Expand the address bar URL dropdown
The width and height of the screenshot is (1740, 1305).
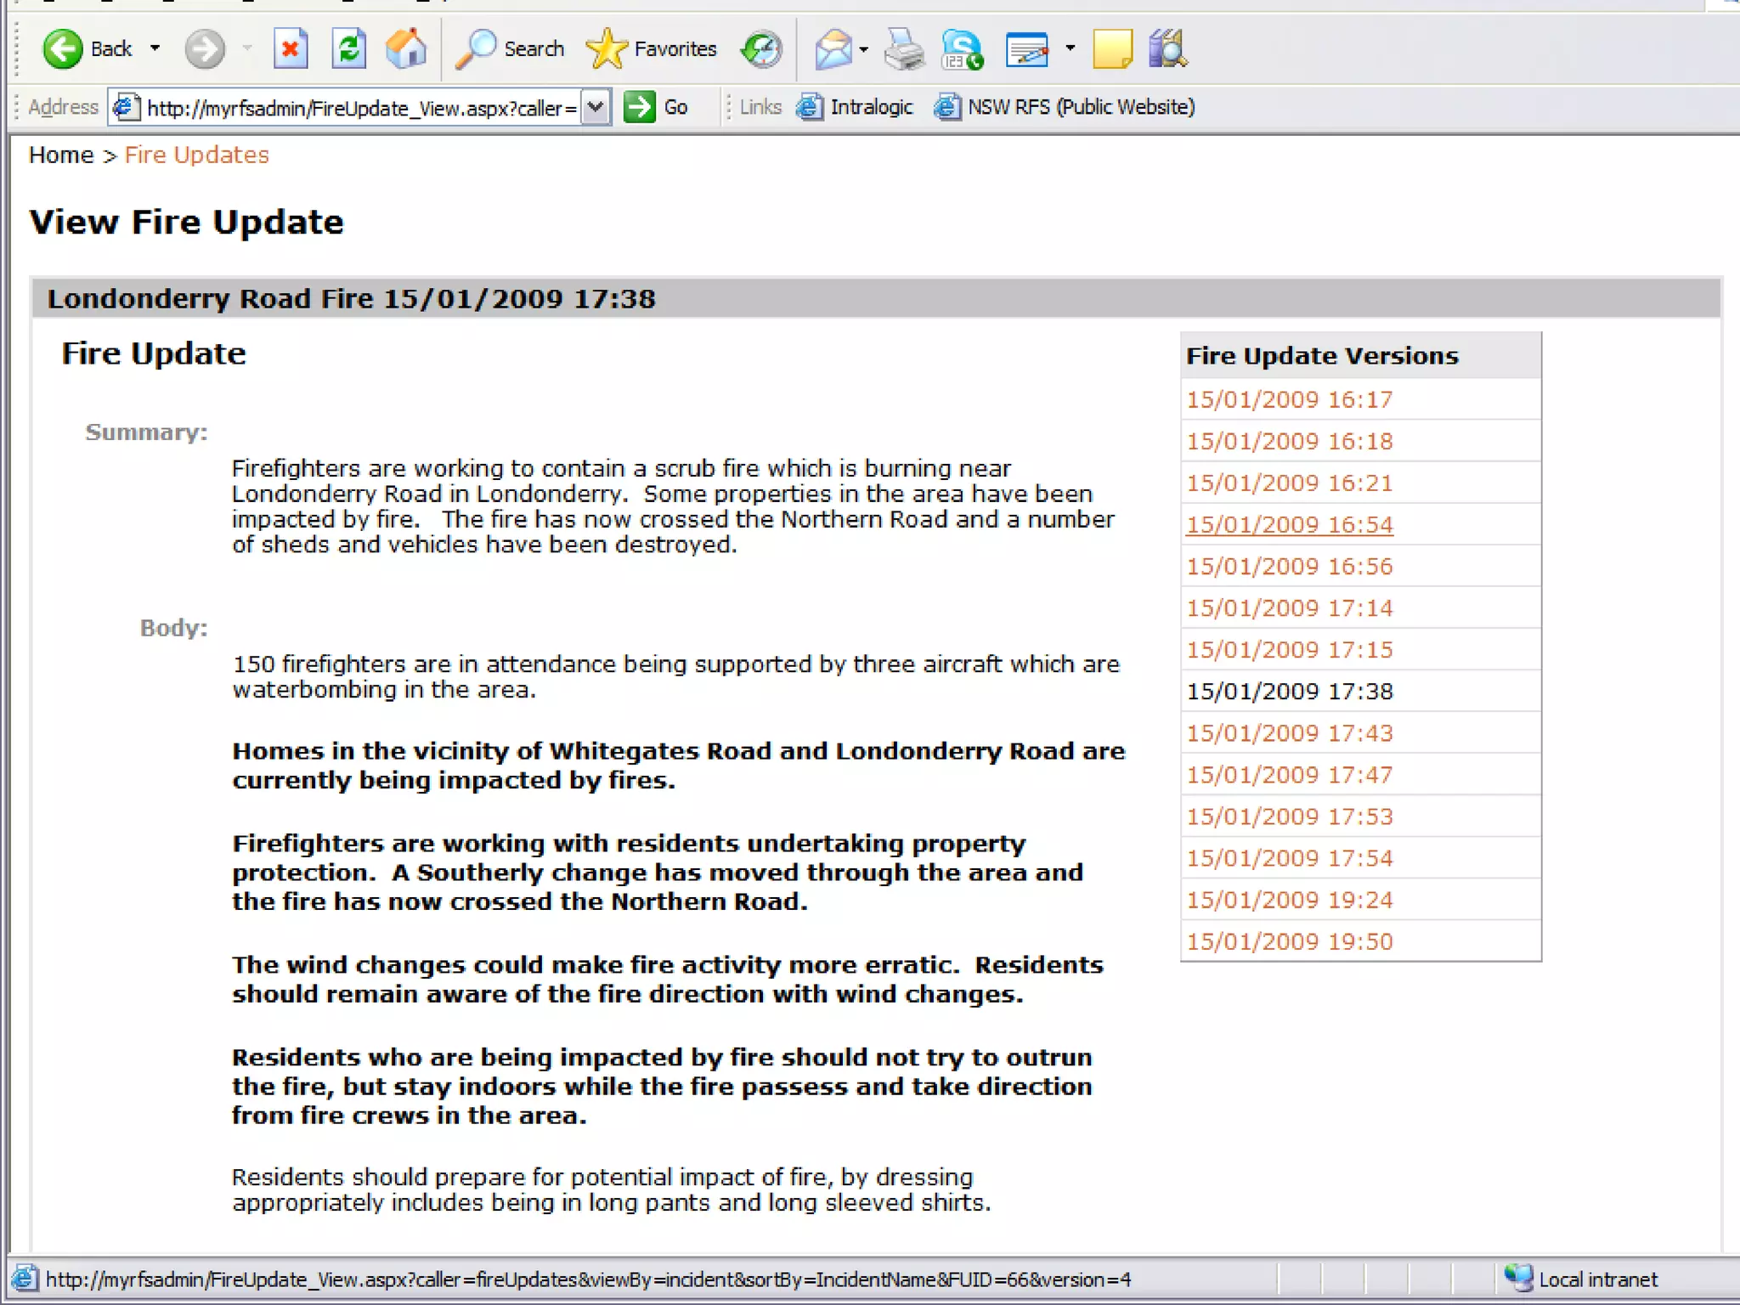[x=596, y=107]
